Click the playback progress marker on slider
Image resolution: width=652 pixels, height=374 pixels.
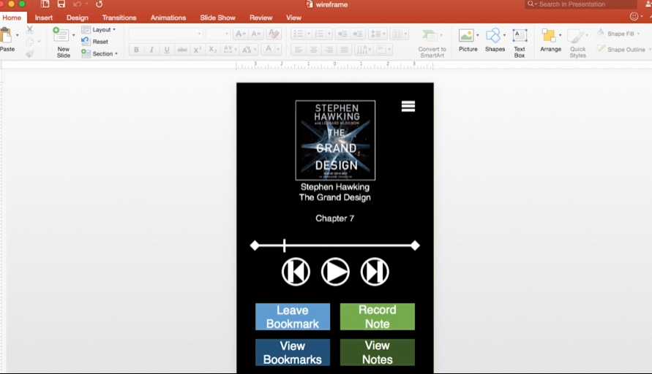(285, 245)
